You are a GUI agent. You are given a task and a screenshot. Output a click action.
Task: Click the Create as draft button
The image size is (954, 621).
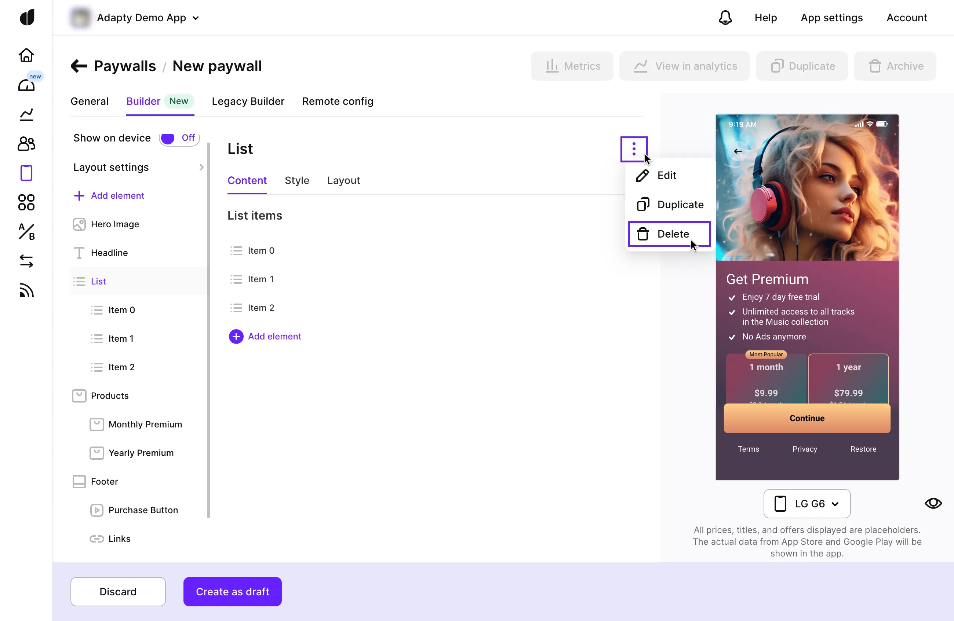(233, 591)
